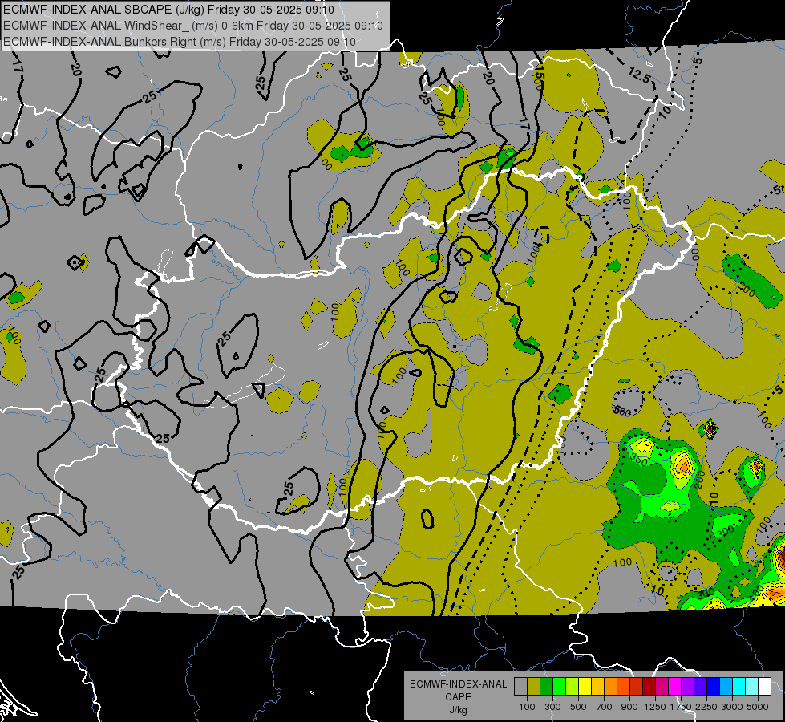Select the gray legend swatch below 100
Viewport: 785px width, 722px height.
pyautogui.click(x=520, y=686)
